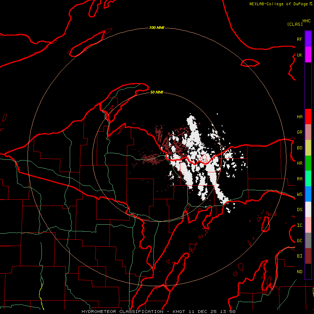Image resolution: width=314 pixels, height=314 pixels.
Task: Click the BI brown legend color block
Action: tap(308, 256)
